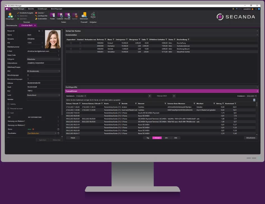Open the Berechtigungen ribbon tab
The height and width of the screenshot is (204, 265).
tap(57, 9)
